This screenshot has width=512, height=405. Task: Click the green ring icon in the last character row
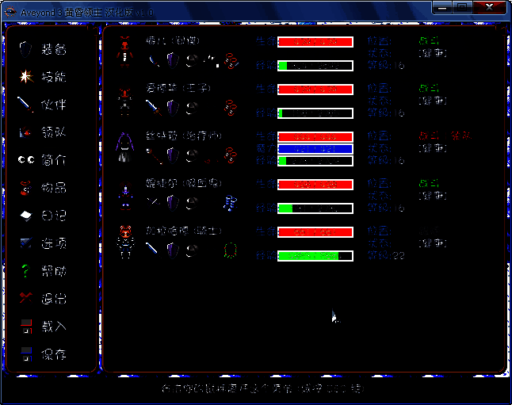231,249
